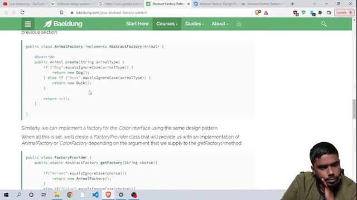Open the Extensions puzzle piece menu

pyautogui.click(x=320, y=13)
